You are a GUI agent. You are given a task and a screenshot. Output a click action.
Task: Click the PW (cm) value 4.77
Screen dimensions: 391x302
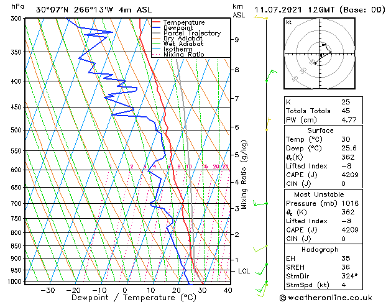tap(349, 120)
